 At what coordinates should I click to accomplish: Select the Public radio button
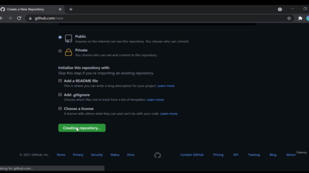[60, 37]
